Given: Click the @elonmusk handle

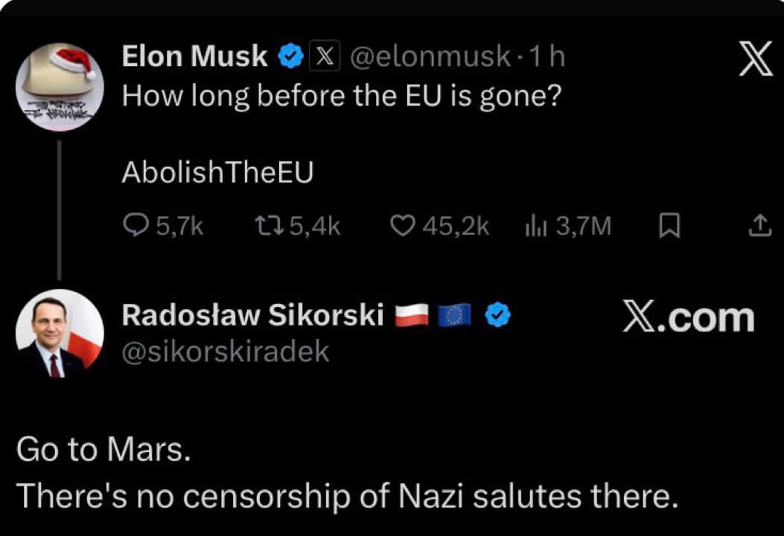Looking at the screenshot, I should pyautogui.click(x=430, y=56).
